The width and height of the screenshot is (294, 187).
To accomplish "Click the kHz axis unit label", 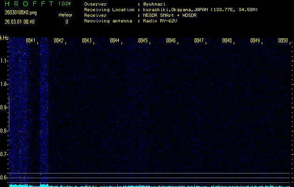I will click(4, 38).
